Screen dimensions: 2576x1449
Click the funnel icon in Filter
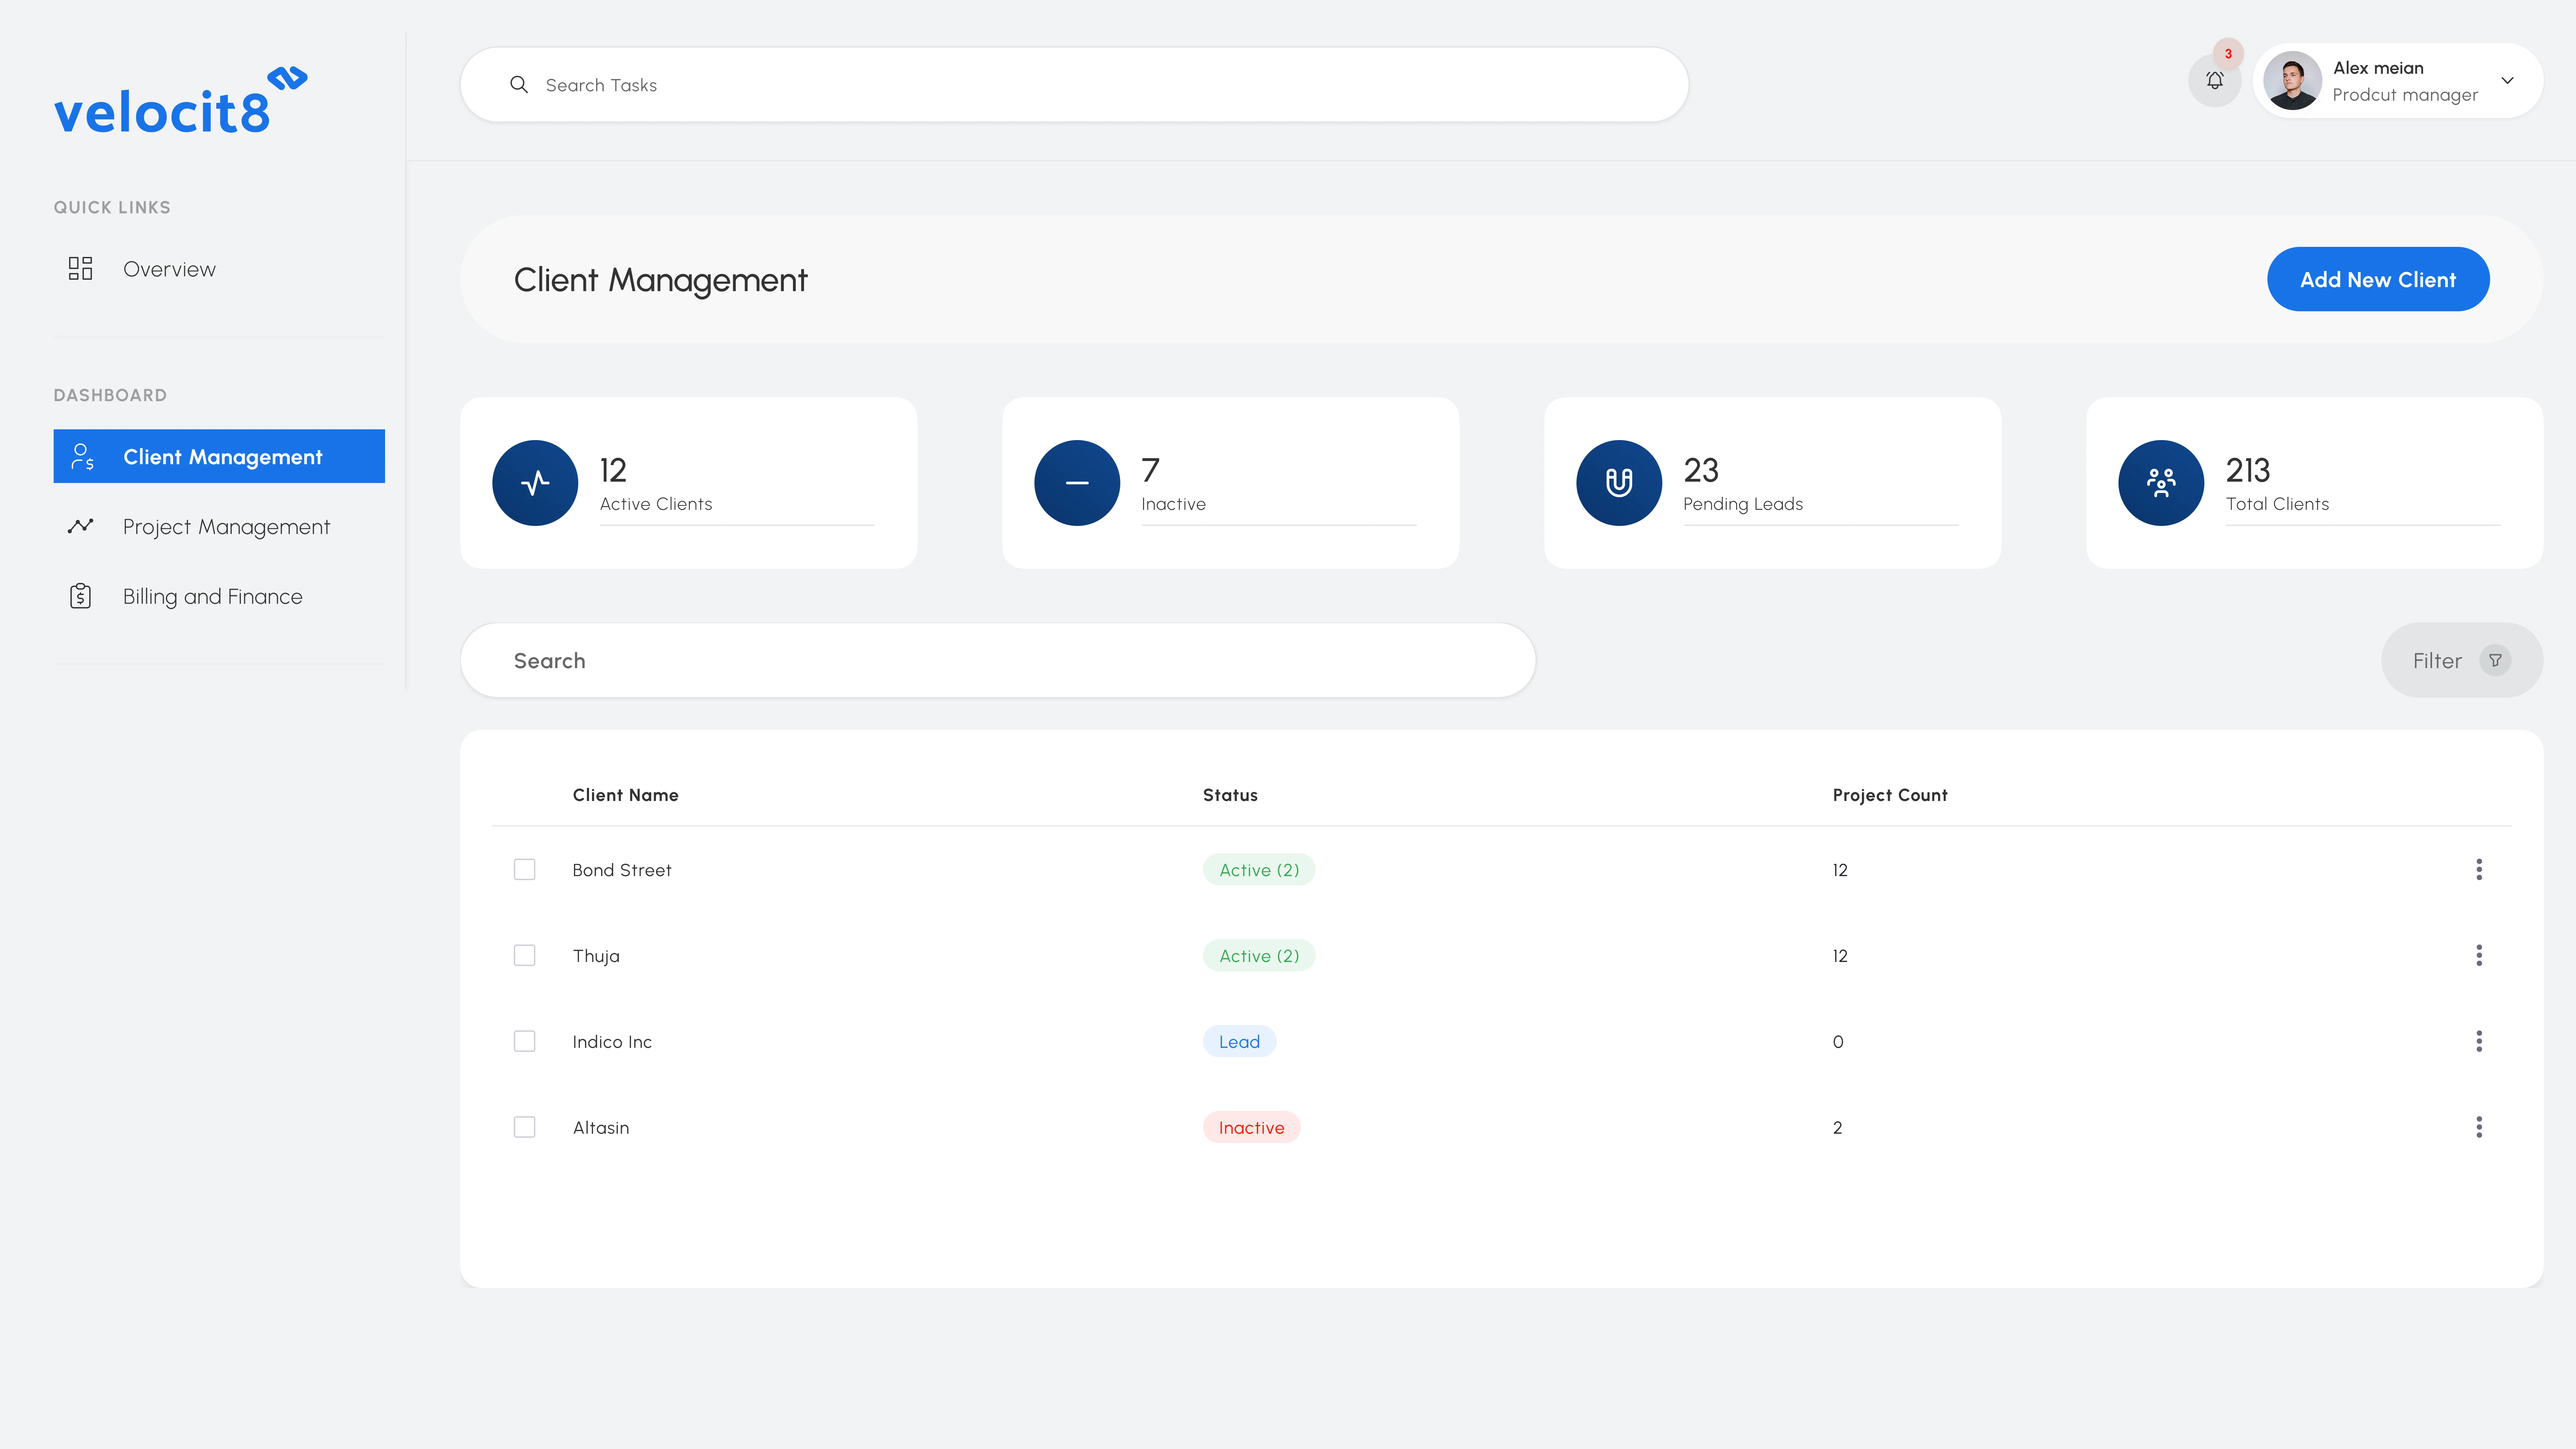[x=2495, y=660]
